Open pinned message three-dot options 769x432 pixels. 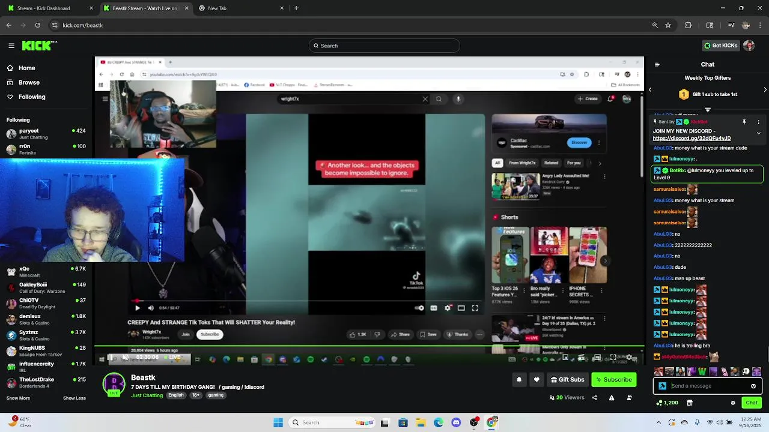[x=758, y=122]
